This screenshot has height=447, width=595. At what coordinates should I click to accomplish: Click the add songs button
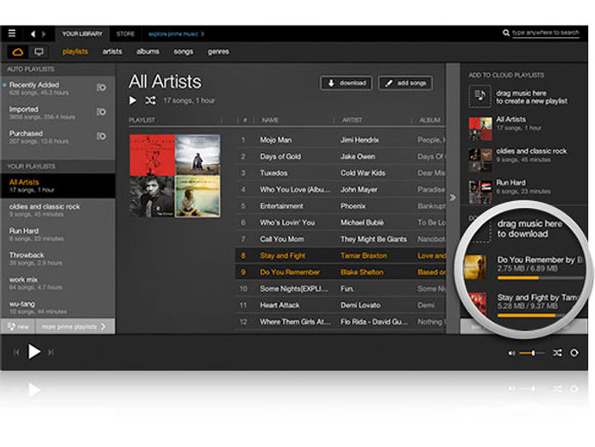coord(405,83)
